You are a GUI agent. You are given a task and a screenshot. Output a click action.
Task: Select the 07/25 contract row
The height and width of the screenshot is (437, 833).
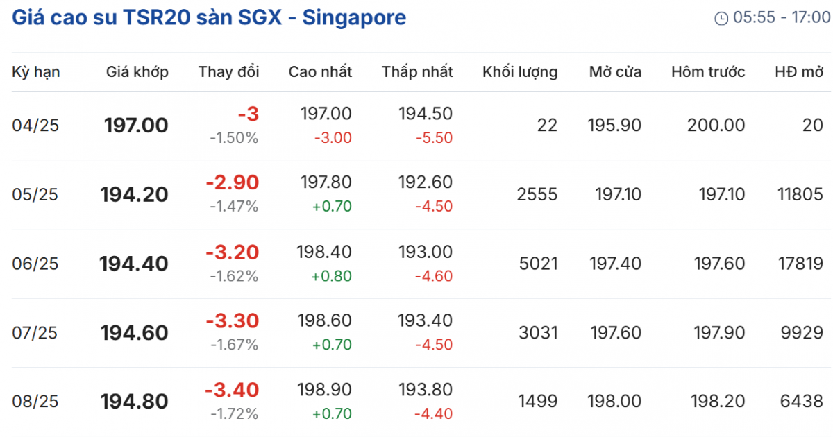point(35,333)
